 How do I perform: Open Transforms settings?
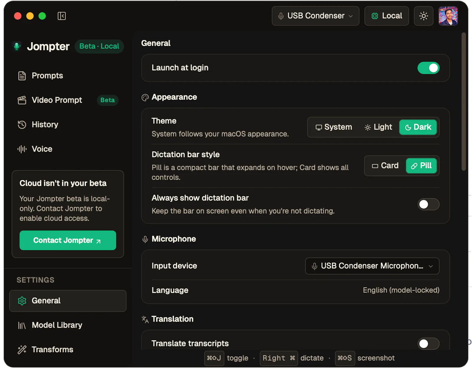(68, 350)
